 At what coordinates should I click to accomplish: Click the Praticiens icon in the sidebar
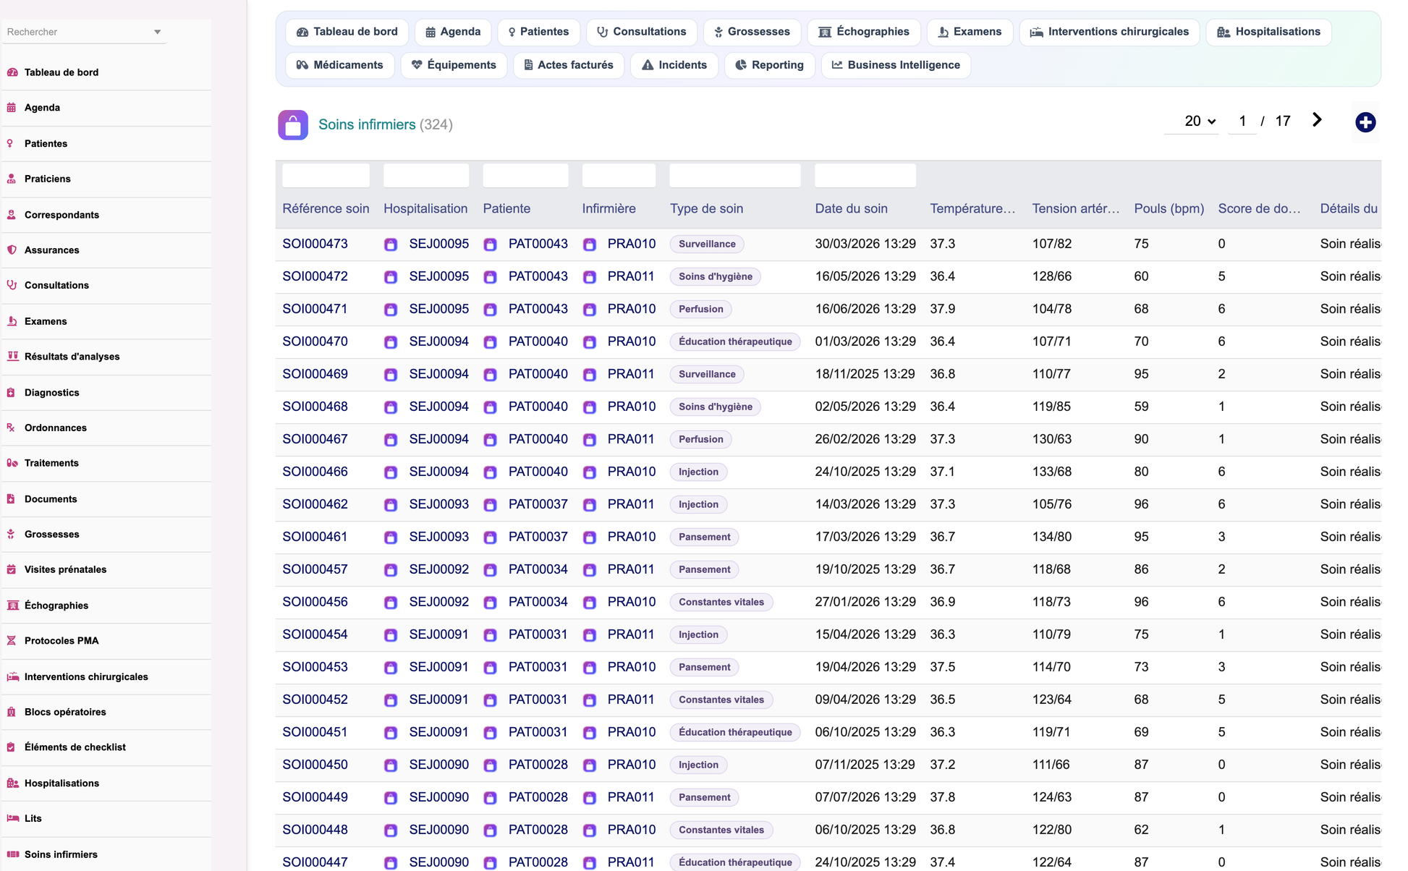[x=12, y=179]
